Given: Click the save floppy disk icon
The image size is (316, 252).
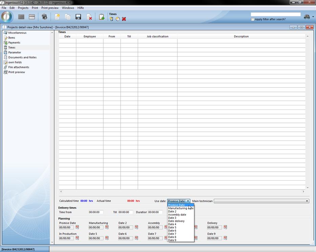Looking at the screenshot, I should coord(78,17).
